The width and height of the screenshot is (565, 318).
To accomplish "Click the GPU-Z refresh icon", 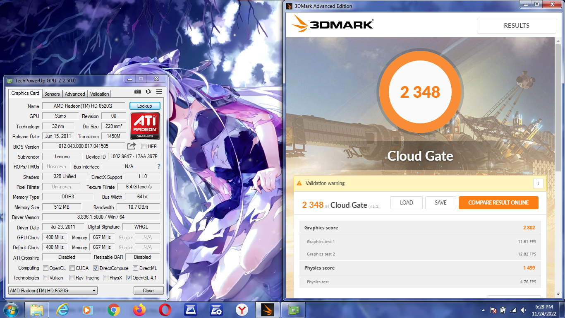I will point(148,92).
